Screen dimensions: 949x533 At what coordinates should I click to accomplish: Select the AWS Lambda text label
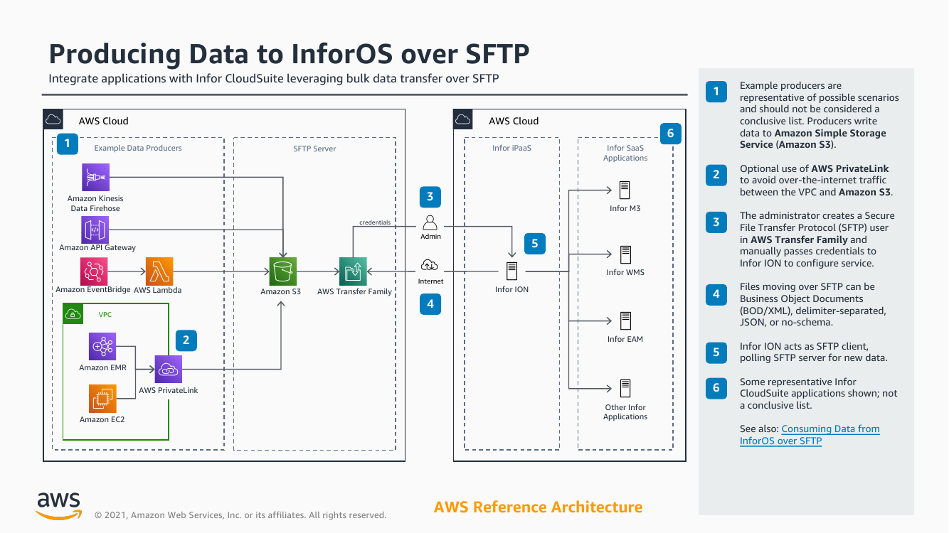(157, 290)
